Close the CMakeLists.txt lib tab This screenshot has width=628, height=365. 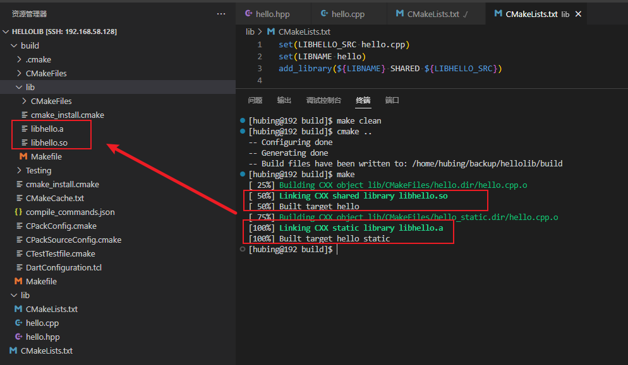click(x=578, y=14)
